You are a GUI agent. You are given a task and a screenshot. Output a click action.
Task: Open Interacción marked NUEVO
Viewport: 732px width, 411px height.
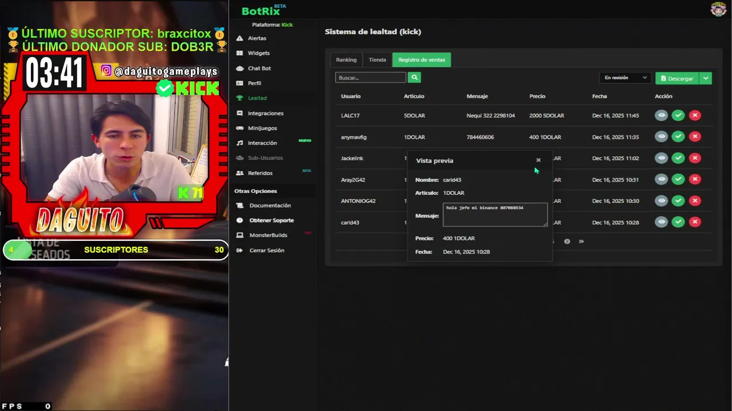click(262, 143)
